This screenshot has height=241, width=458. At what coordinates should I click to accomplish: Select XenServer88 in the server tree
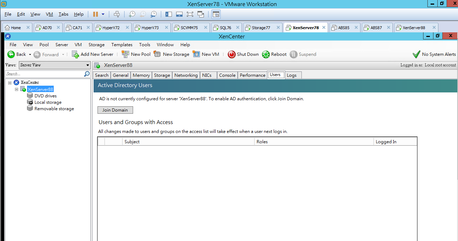pos(40,89)
